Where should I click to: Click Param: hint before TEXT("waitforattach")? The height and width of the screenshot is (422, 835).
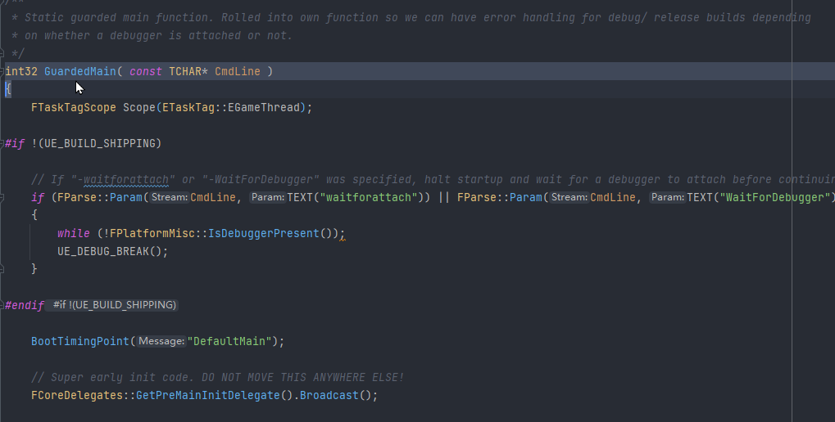267,197
